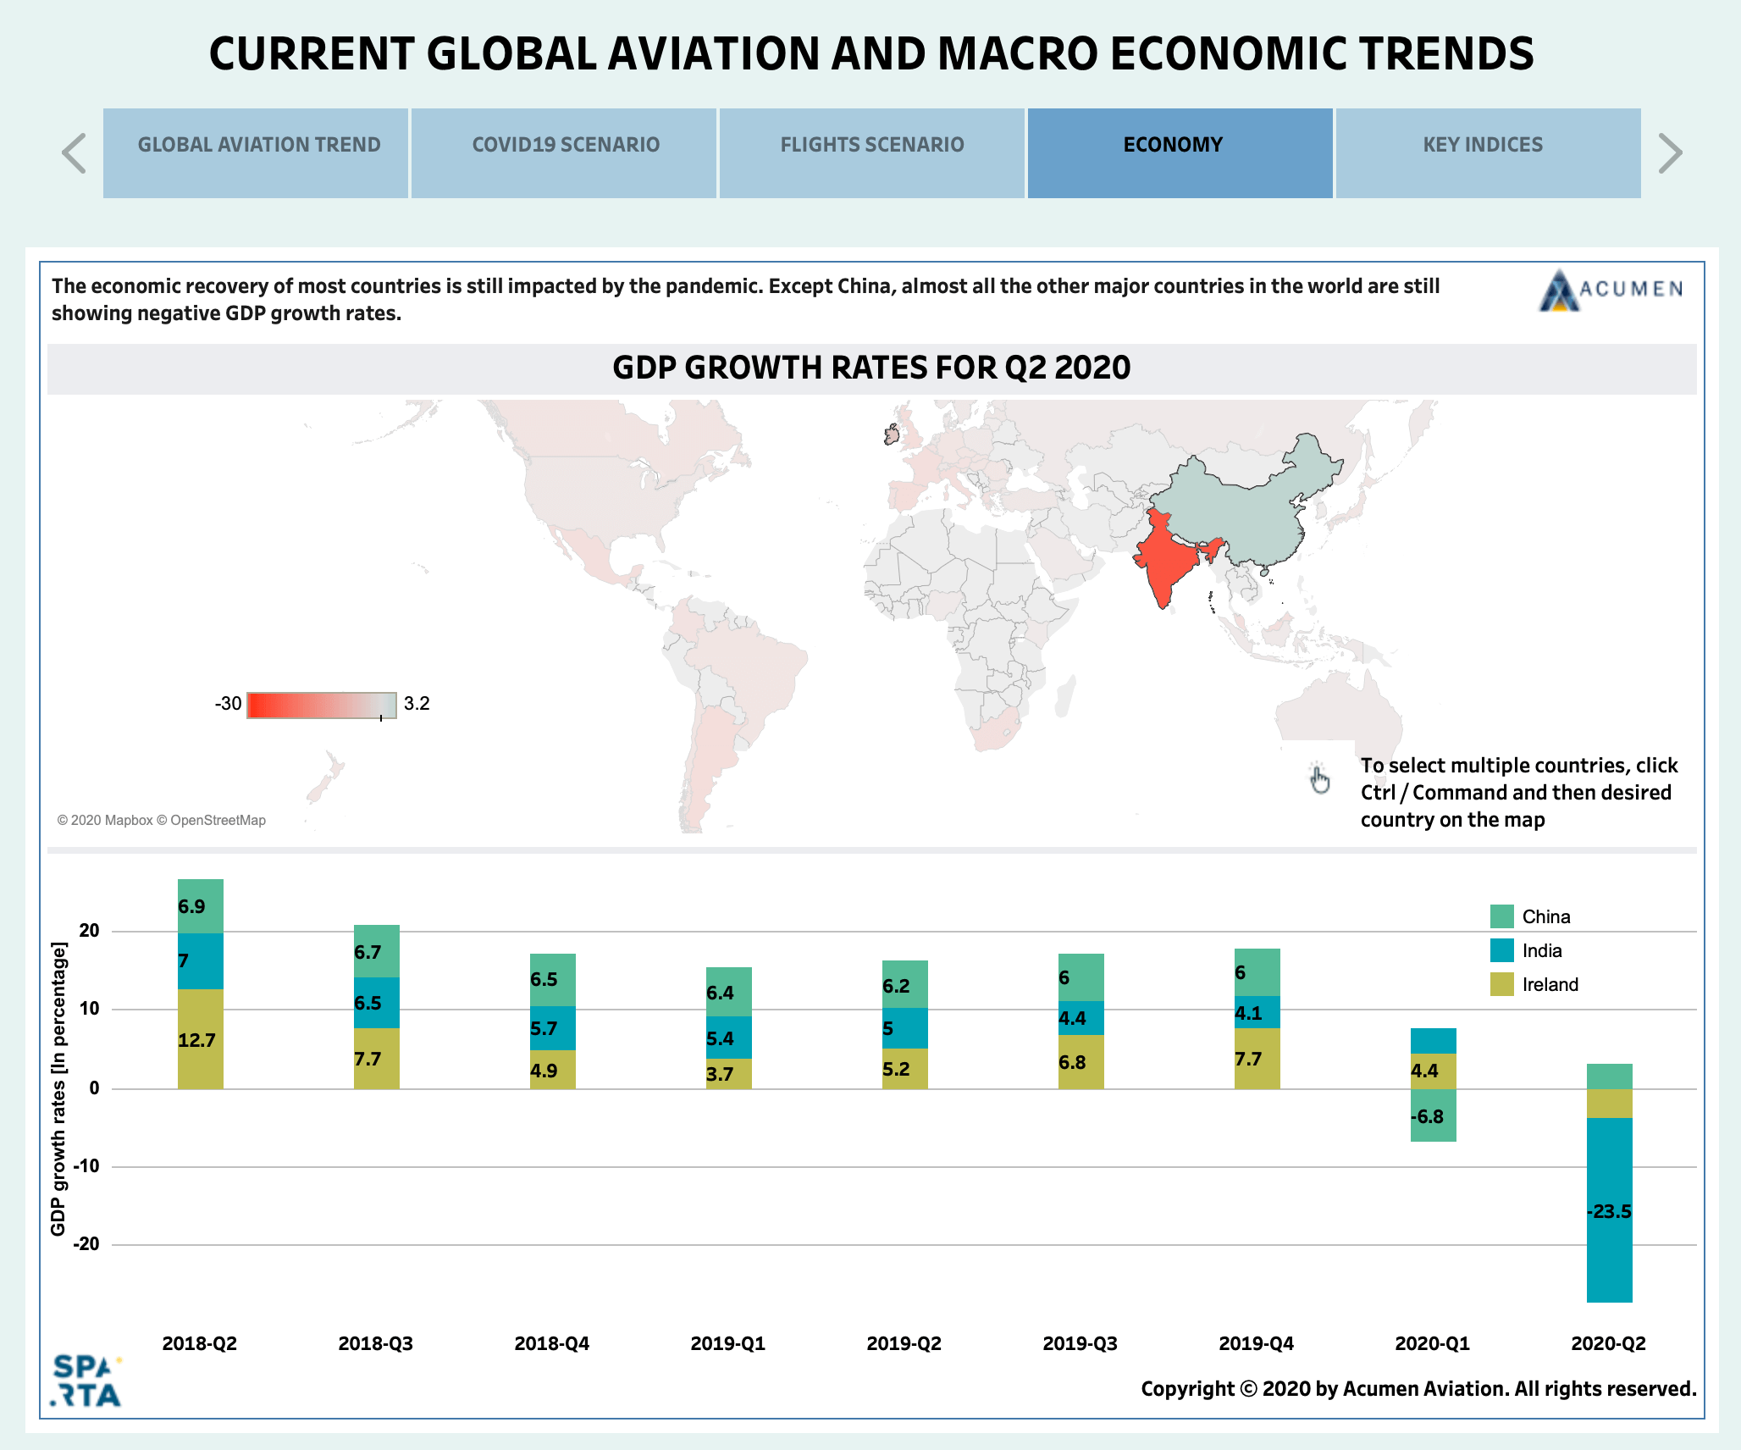Click China 6.9 bar segment in 2018-Q2
The image size is (1741, 1450).
pyautogui.click(x=201, y=906)
